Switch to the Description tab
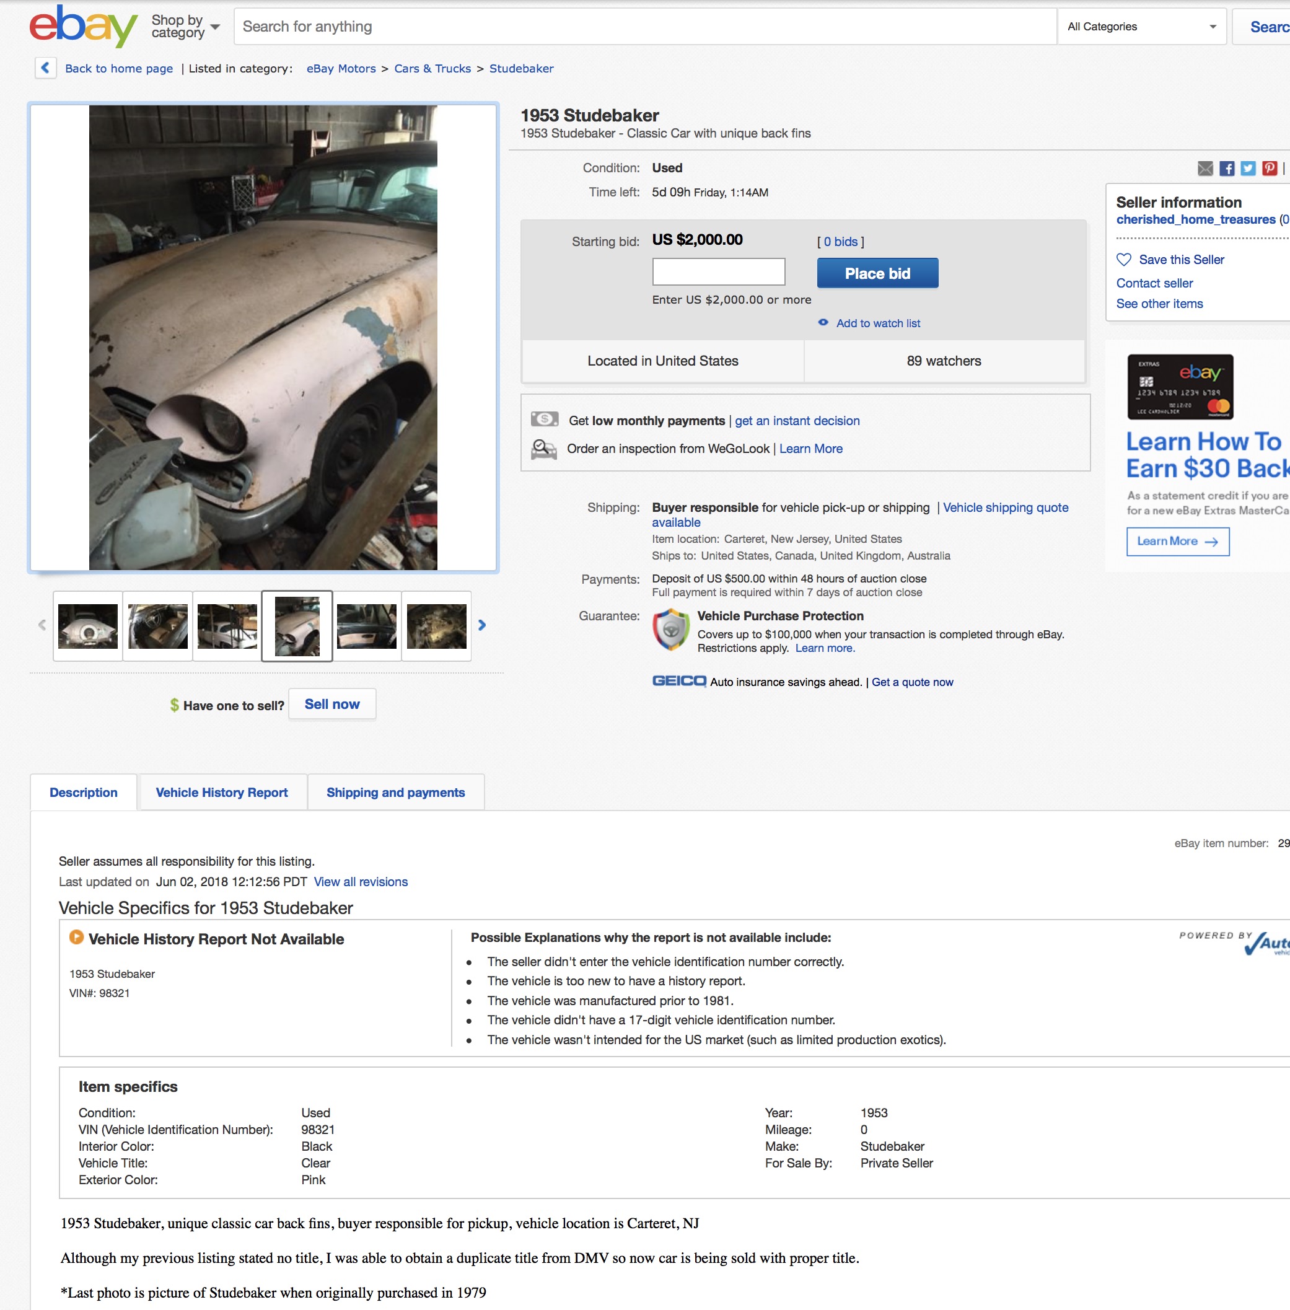Viewport: 1290px width, 1310px height. pos(83,792)
